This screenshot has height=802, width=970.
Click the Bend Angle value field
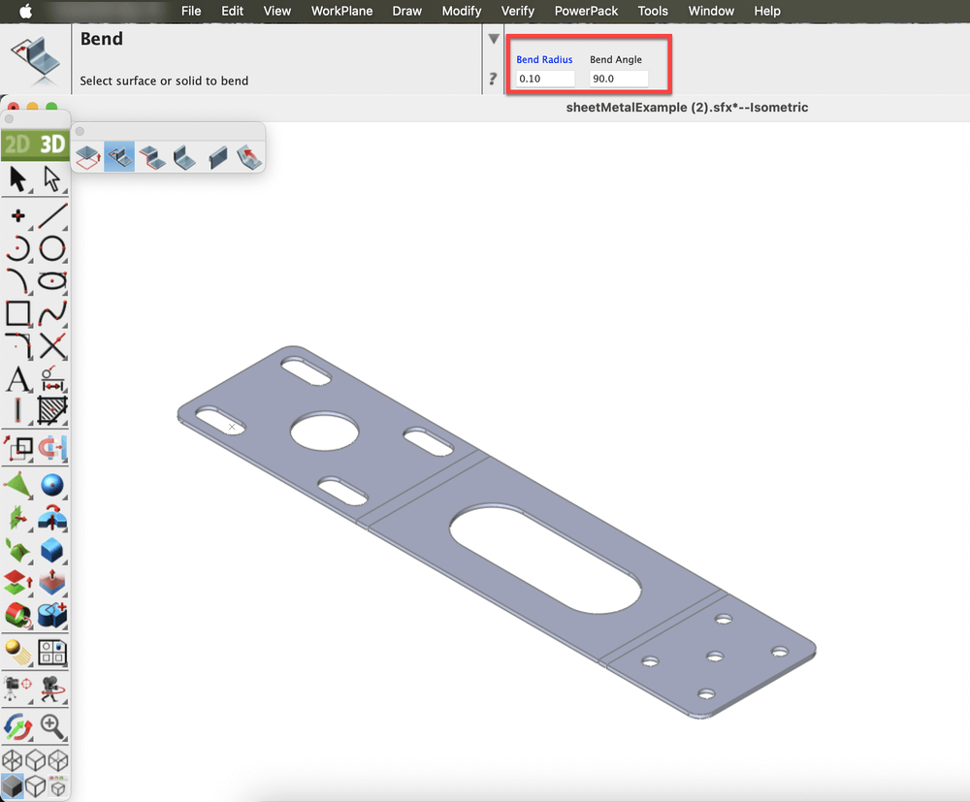pos(619,79)
